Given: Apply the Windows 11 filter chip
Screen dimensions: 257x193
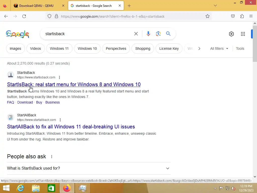Looking at the screenshot, I should [x=59, y=49].
